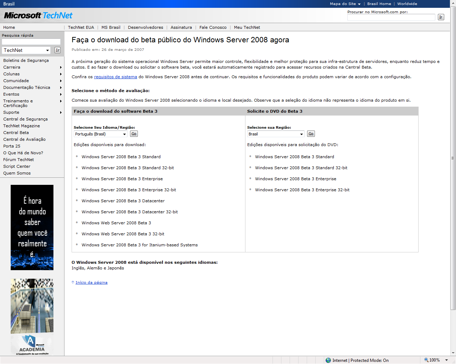This screenshot has width=456, height=364.
Task: Click Go button beside the language dropdown
Action: point(134,134)
